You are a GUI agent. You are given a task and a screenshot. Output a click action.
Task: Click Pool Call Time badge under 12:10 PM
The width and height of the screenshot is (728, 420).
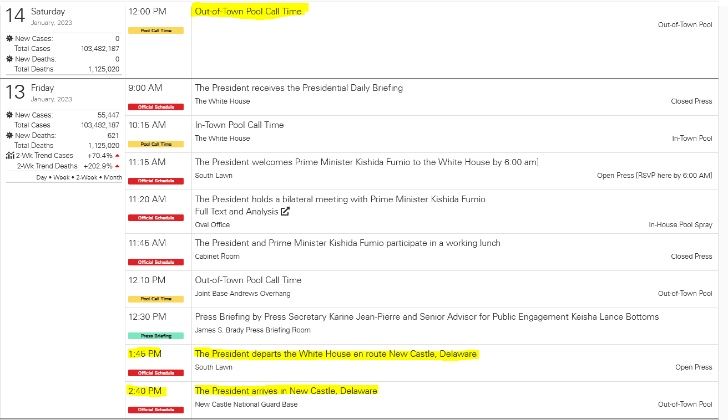(x=156, y=299)
